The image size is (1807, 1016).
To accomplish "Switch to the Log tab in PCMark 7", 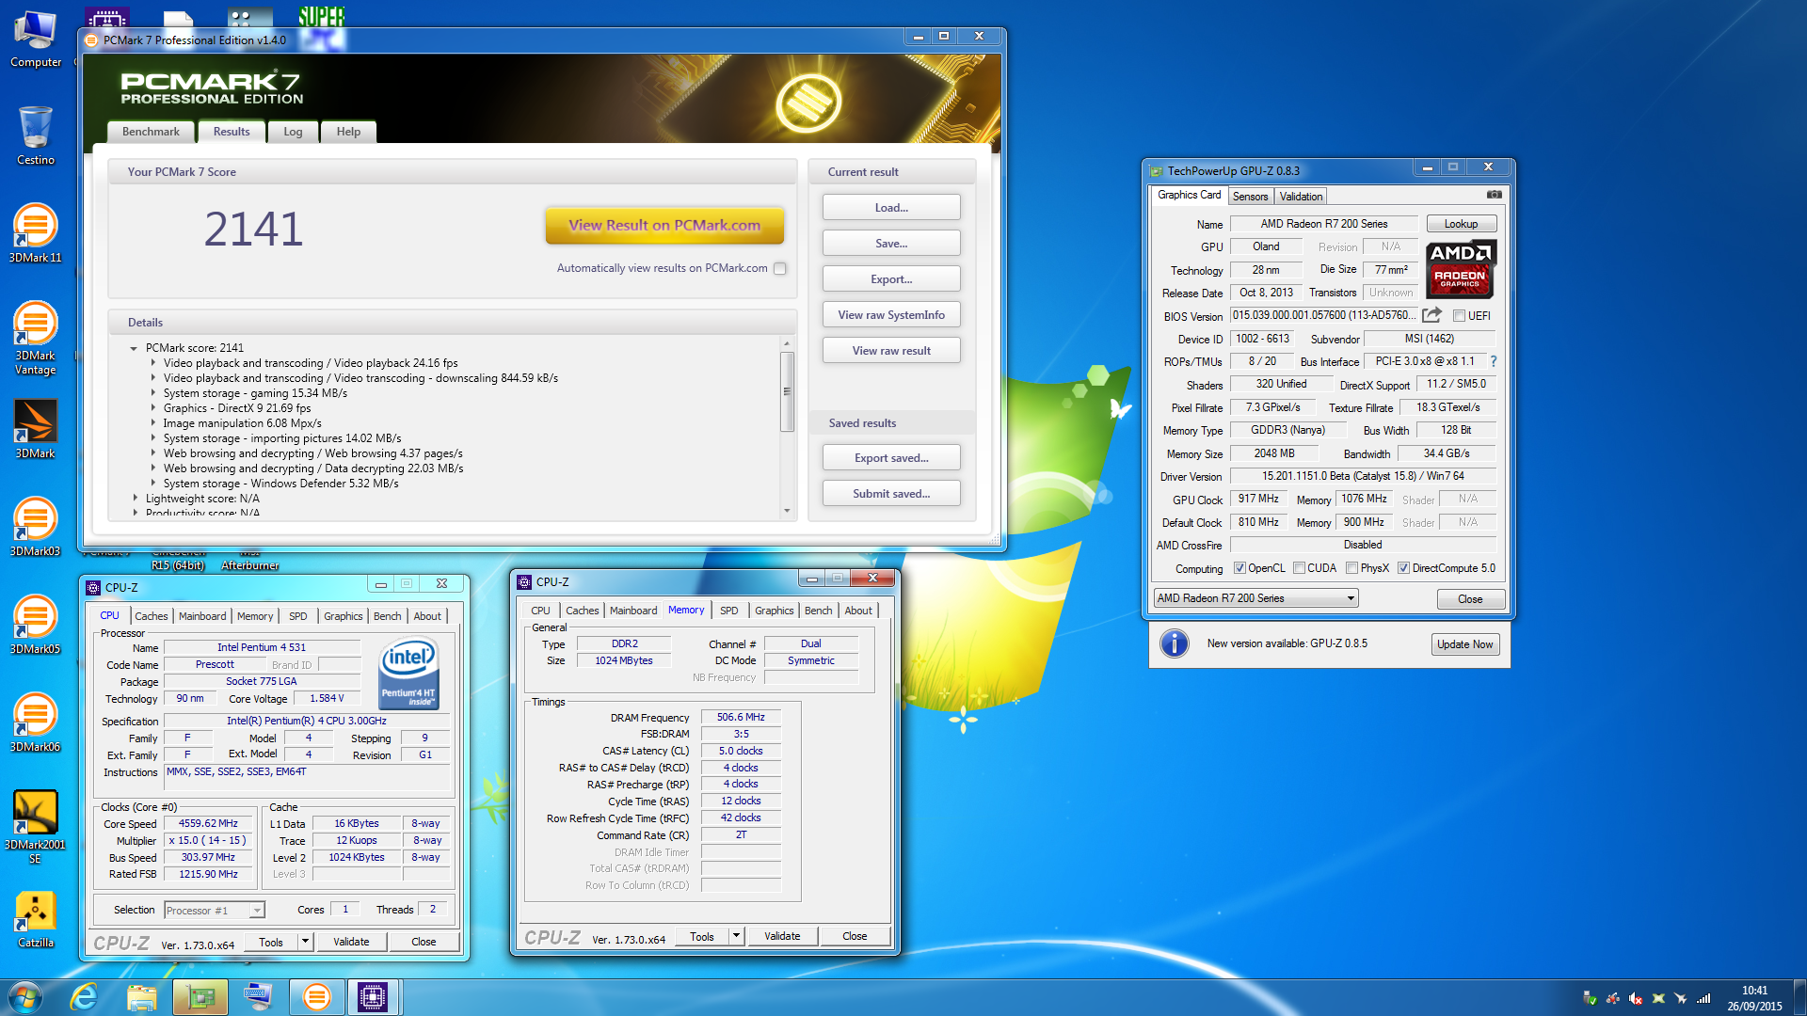I will 293,132.
